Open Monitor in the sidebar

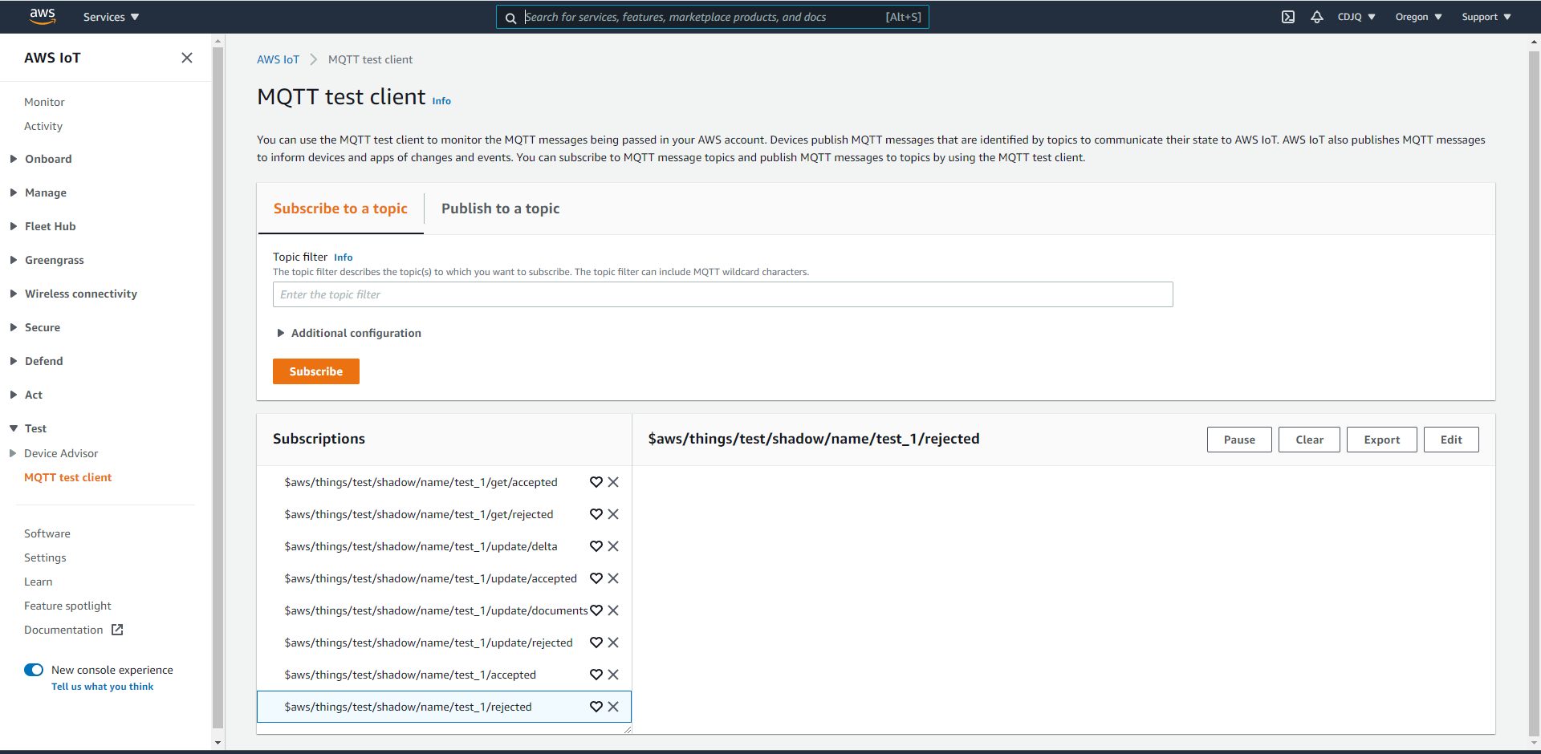click(44, 102)
